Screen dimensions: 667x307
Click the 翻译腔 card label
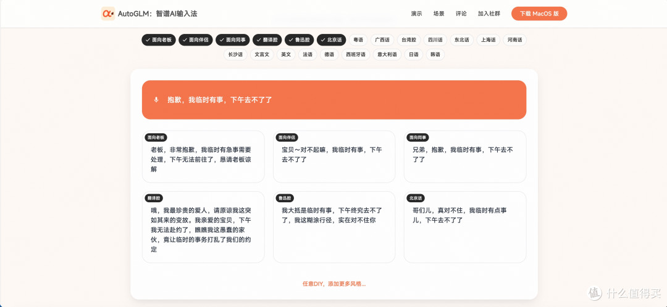point(154,199)
